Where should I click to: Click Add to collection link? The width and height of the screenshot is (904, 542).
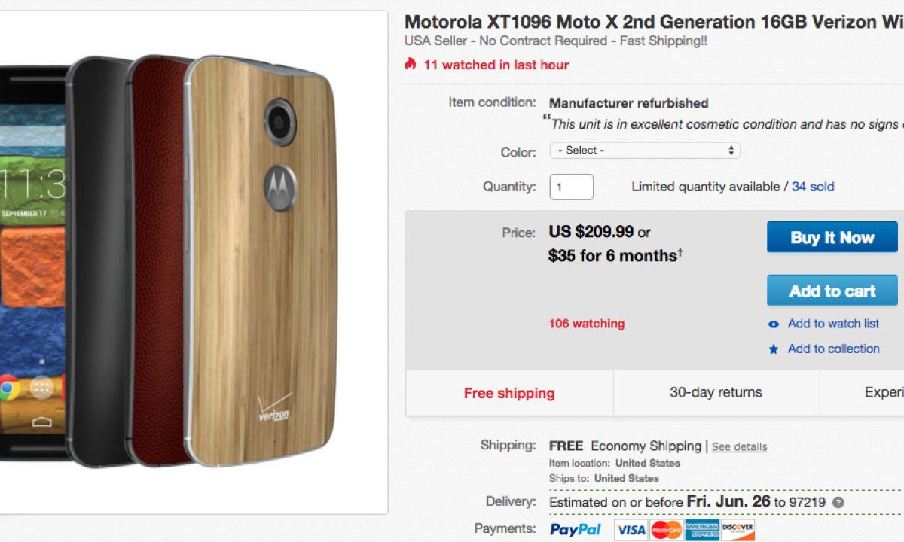point(833,349)
